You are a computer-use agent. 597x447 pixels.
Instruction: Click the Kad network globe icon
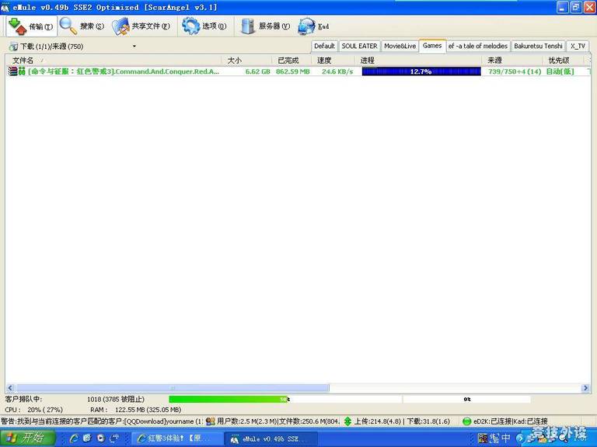point(307,26)
